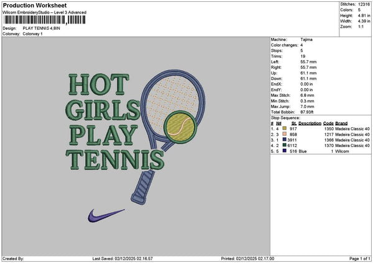373x263 pixels.
Task: Click the Machine value 'Tajima'
Action: tap(306, 40)
